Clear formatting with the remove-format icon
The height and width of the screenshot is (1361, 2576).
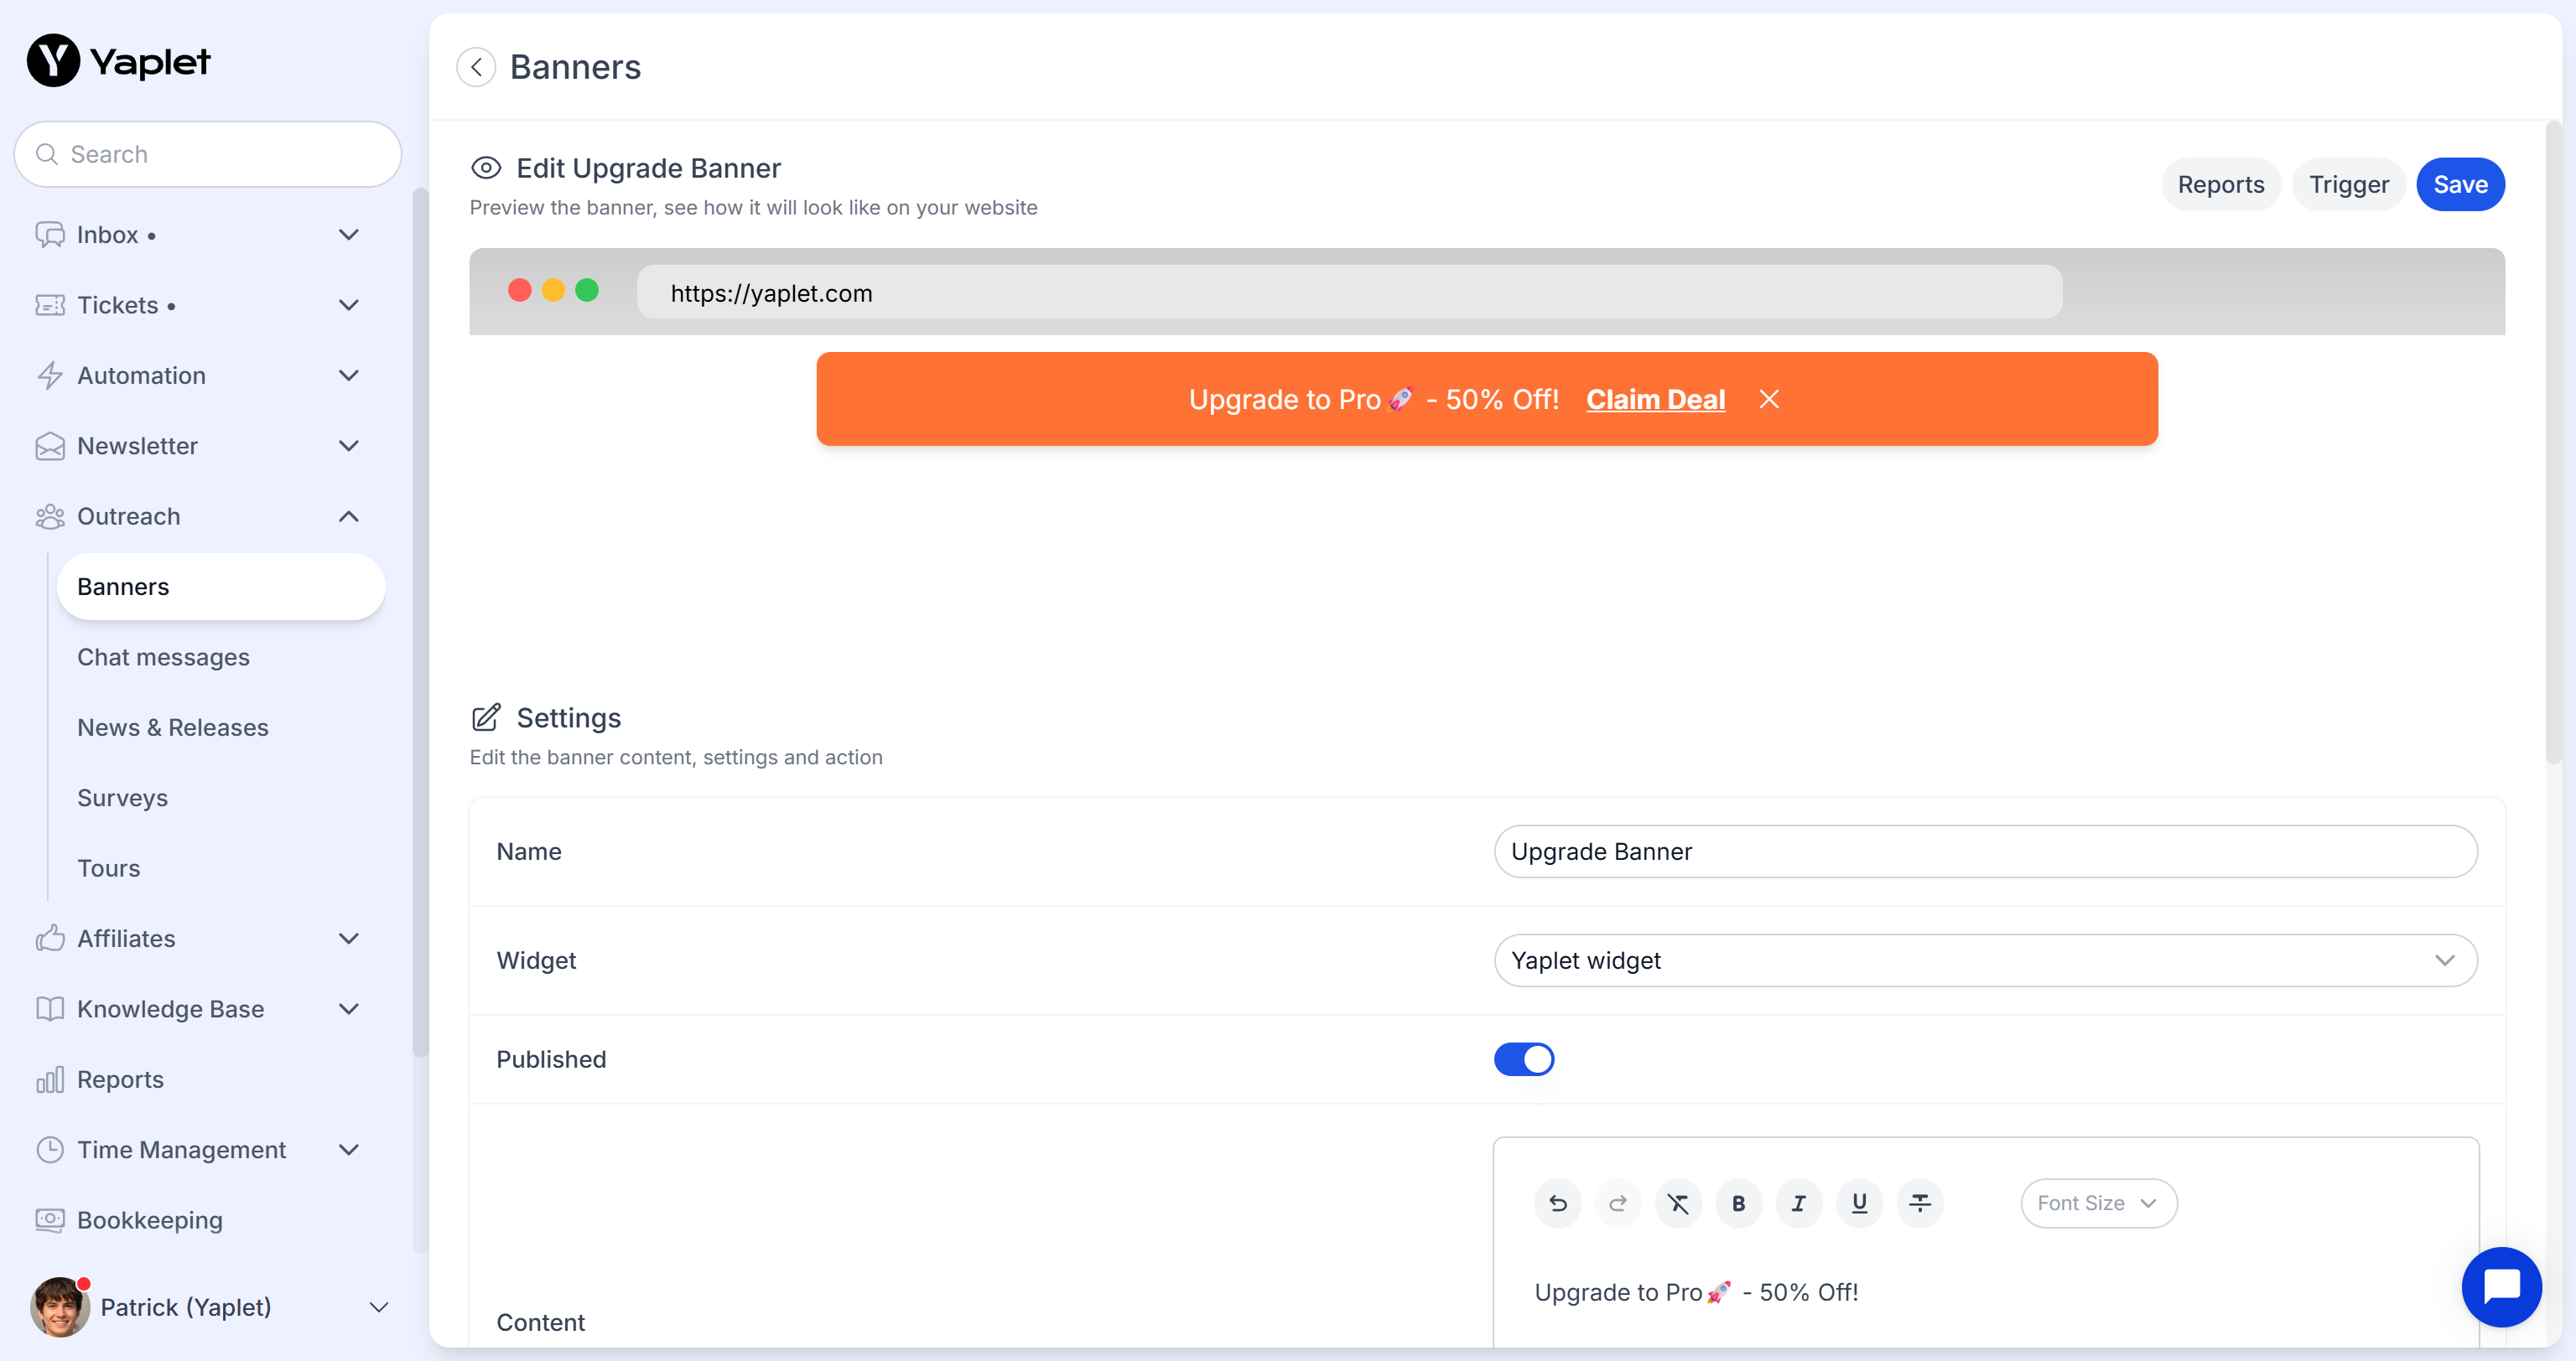(1678, 1203)
